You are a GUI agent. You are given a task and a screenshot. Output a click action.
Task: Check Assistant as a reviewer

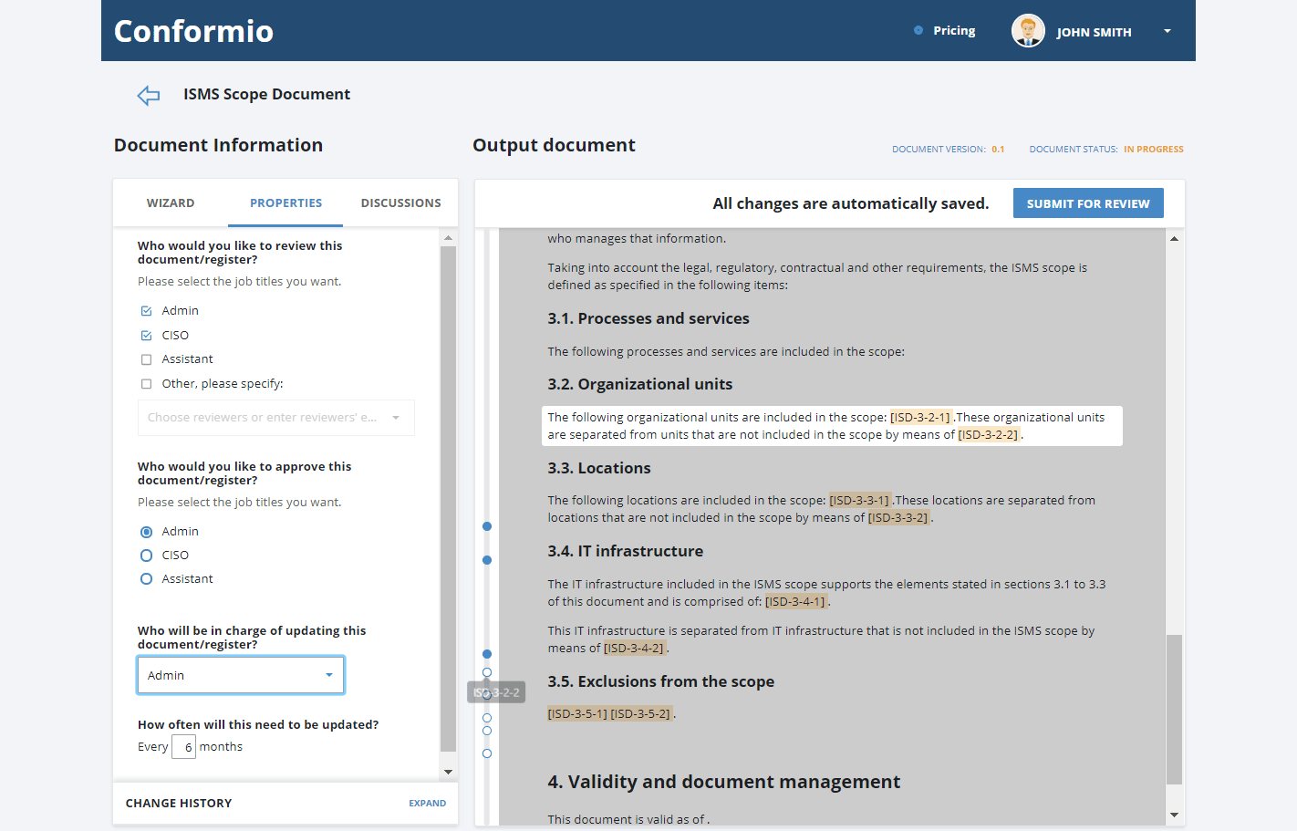[x=146, y=359]
